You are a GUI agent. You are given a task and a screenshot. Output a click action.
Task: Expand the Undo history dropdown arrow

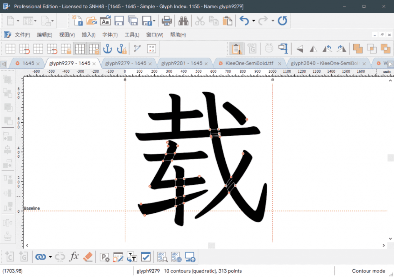[x=254, y=21]
